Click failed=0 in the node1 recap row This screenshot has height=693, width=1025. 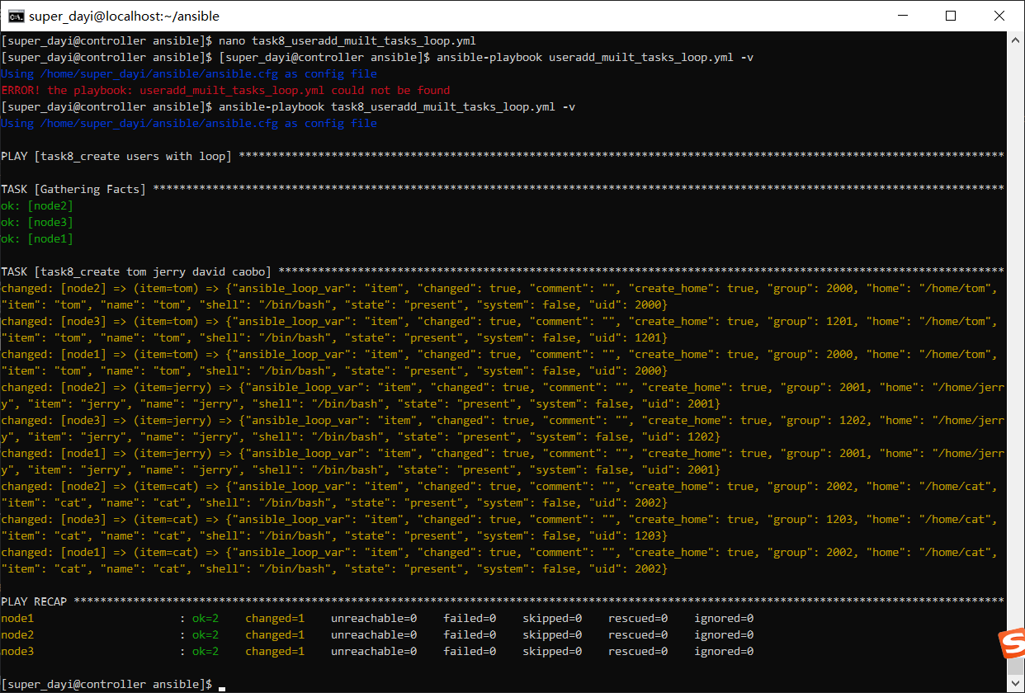470,618
